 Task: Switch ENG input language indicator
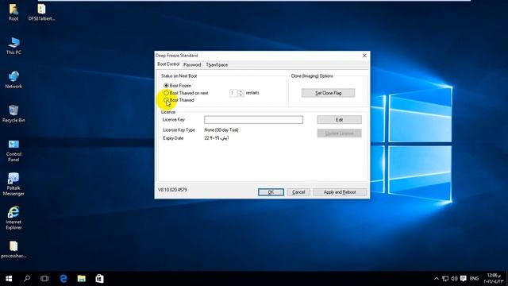pyautogui.click(x=474, y=279)
